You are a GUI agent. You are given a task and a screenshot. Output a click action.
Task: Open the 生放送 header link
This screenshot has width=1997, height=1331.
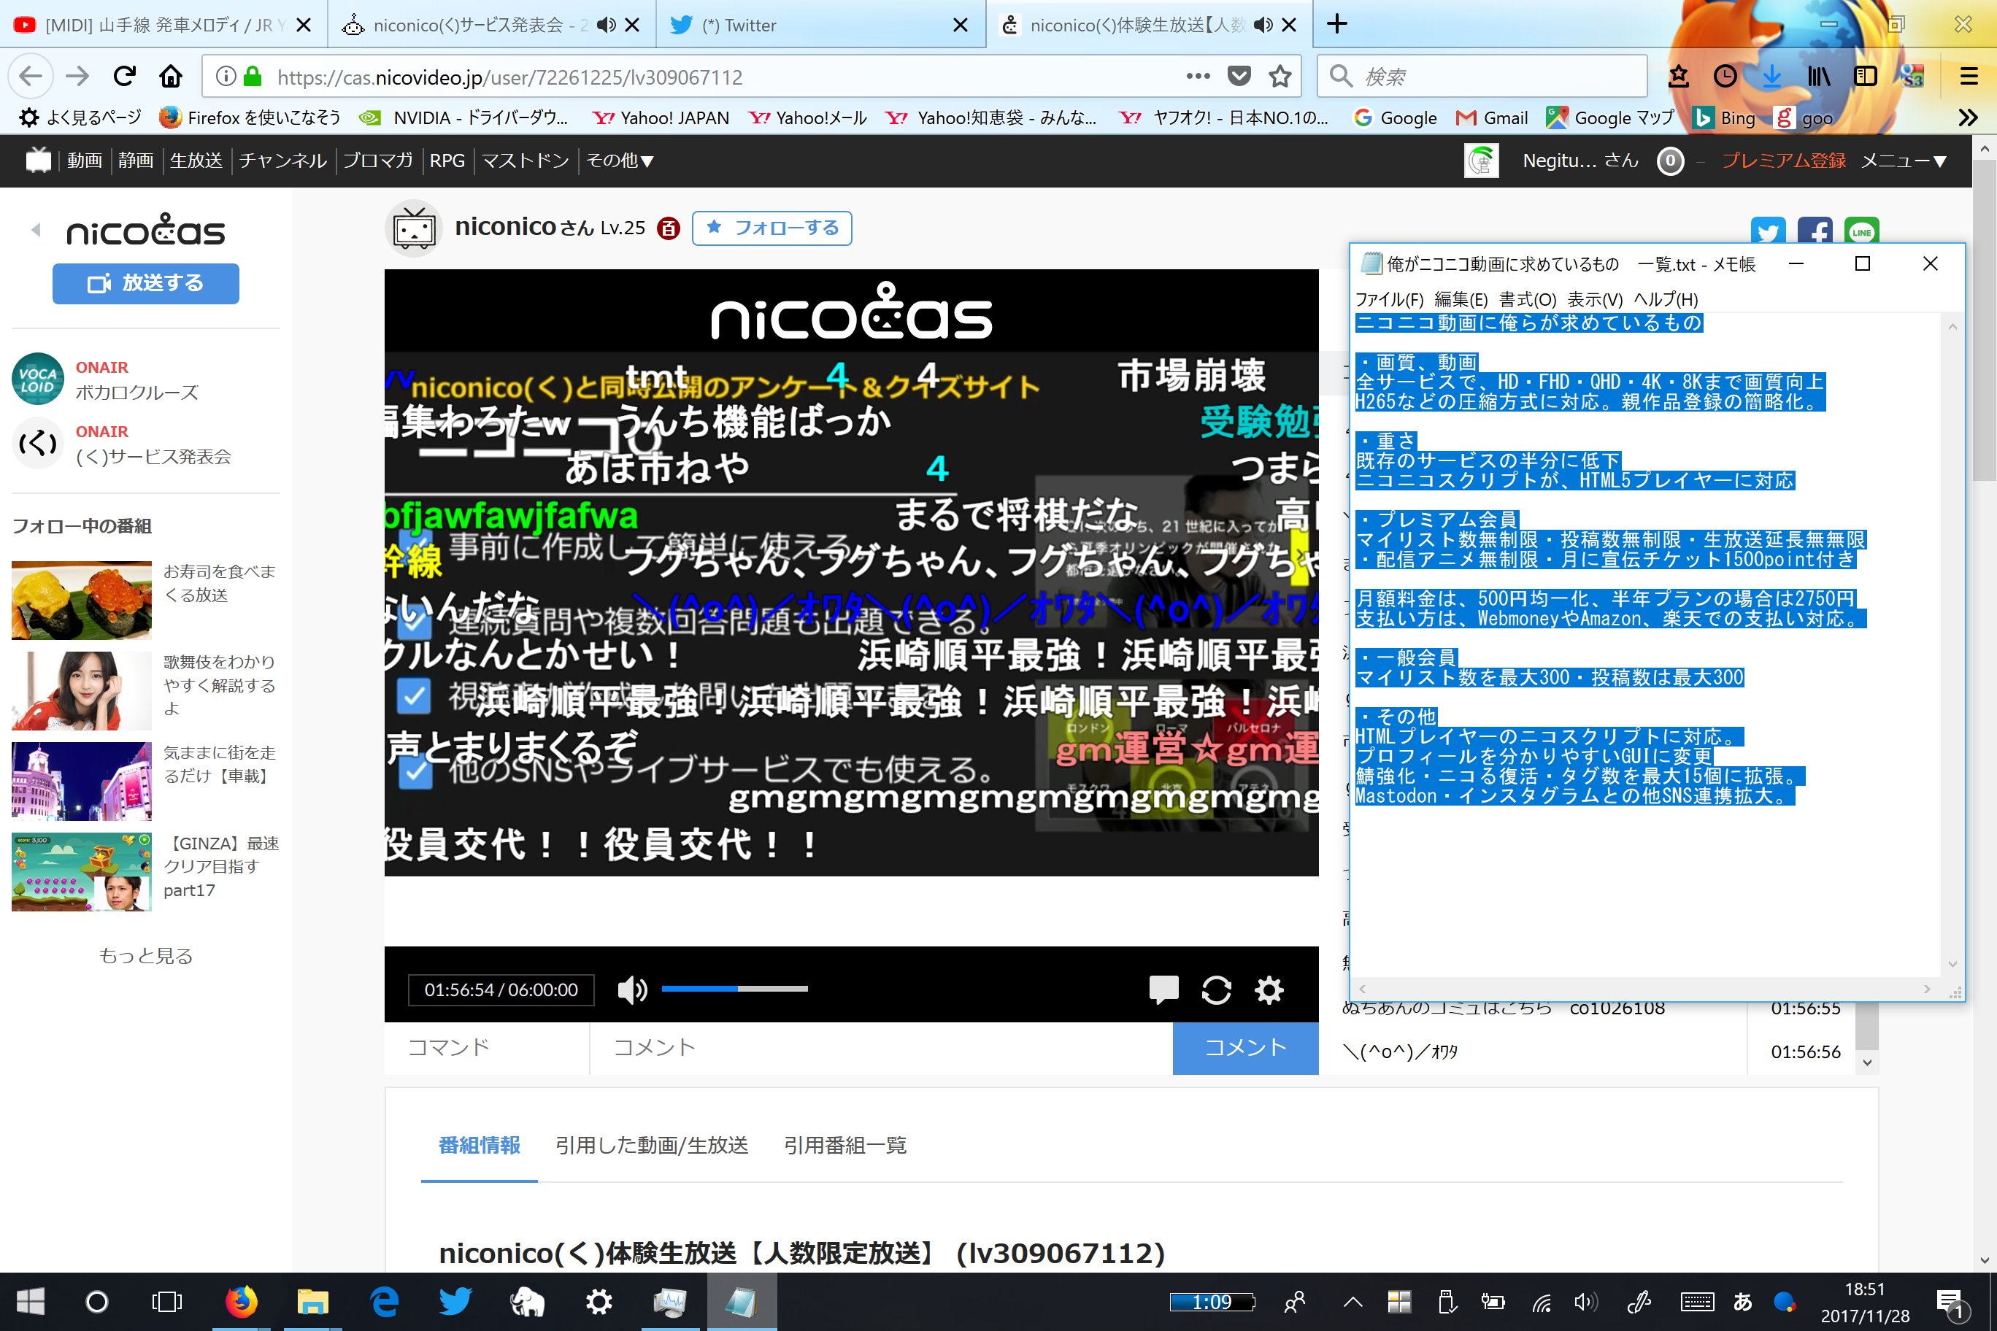[x=196, y=161]
